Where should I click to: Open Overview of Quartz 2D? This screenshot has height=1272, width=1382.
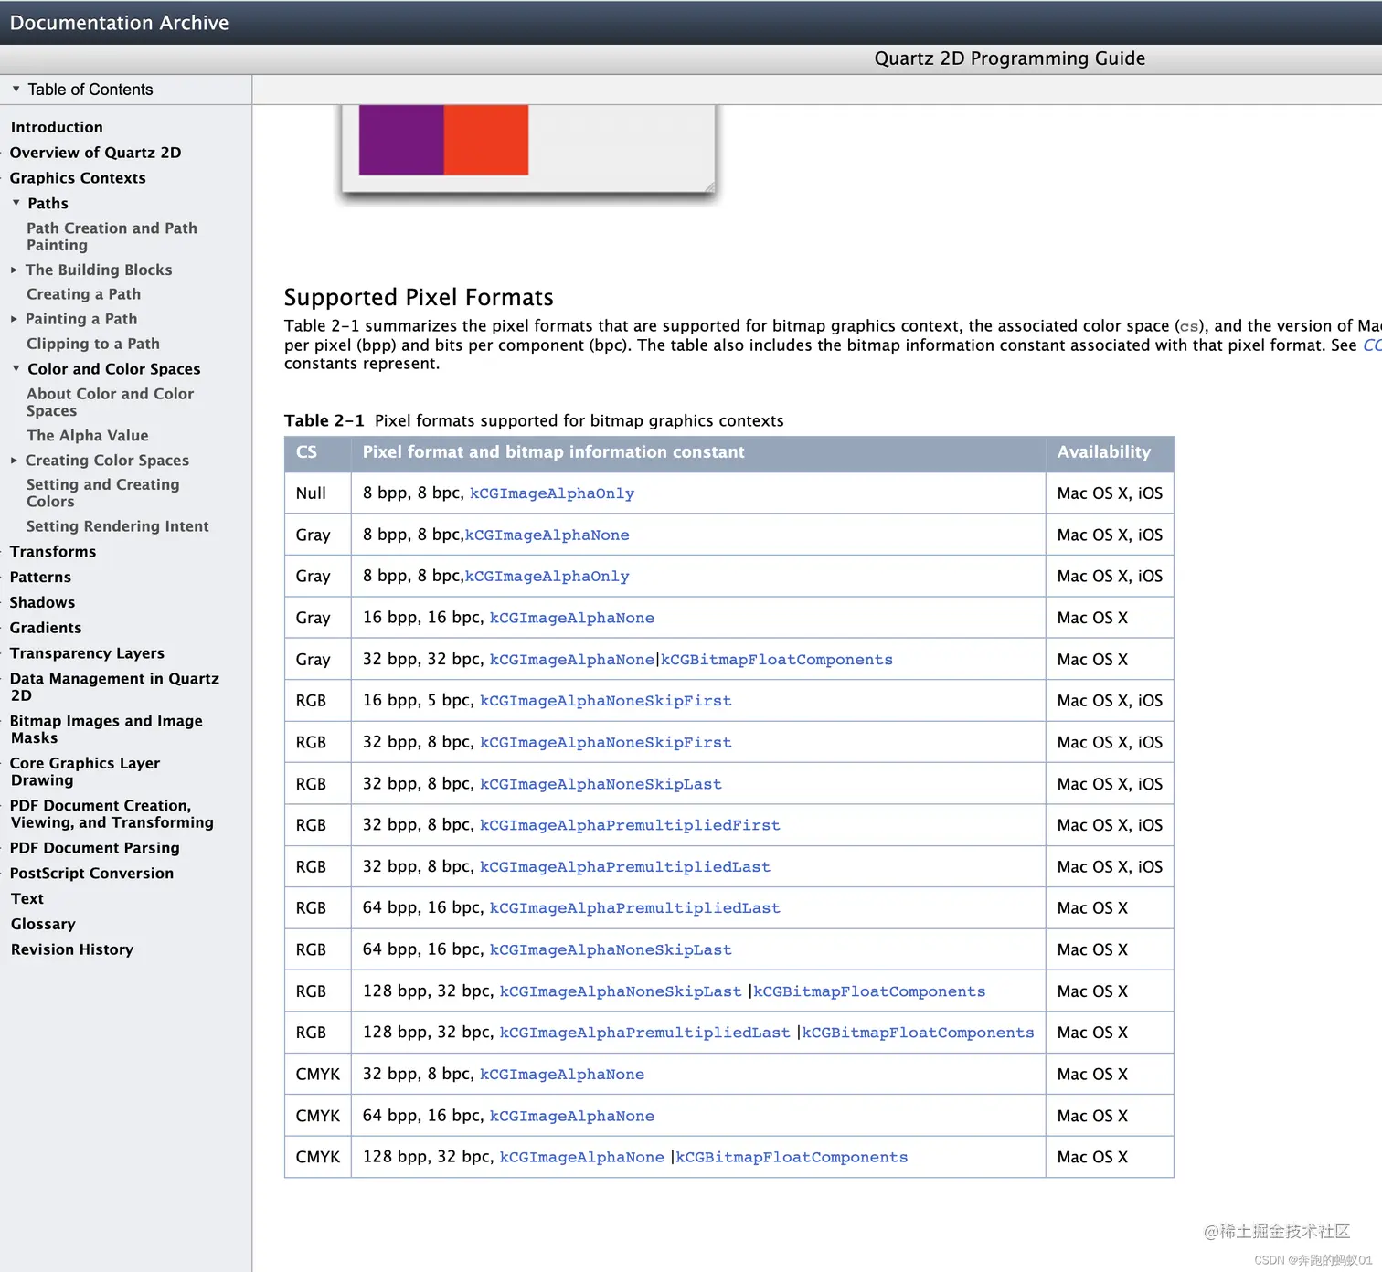click(x=95, y=153)
